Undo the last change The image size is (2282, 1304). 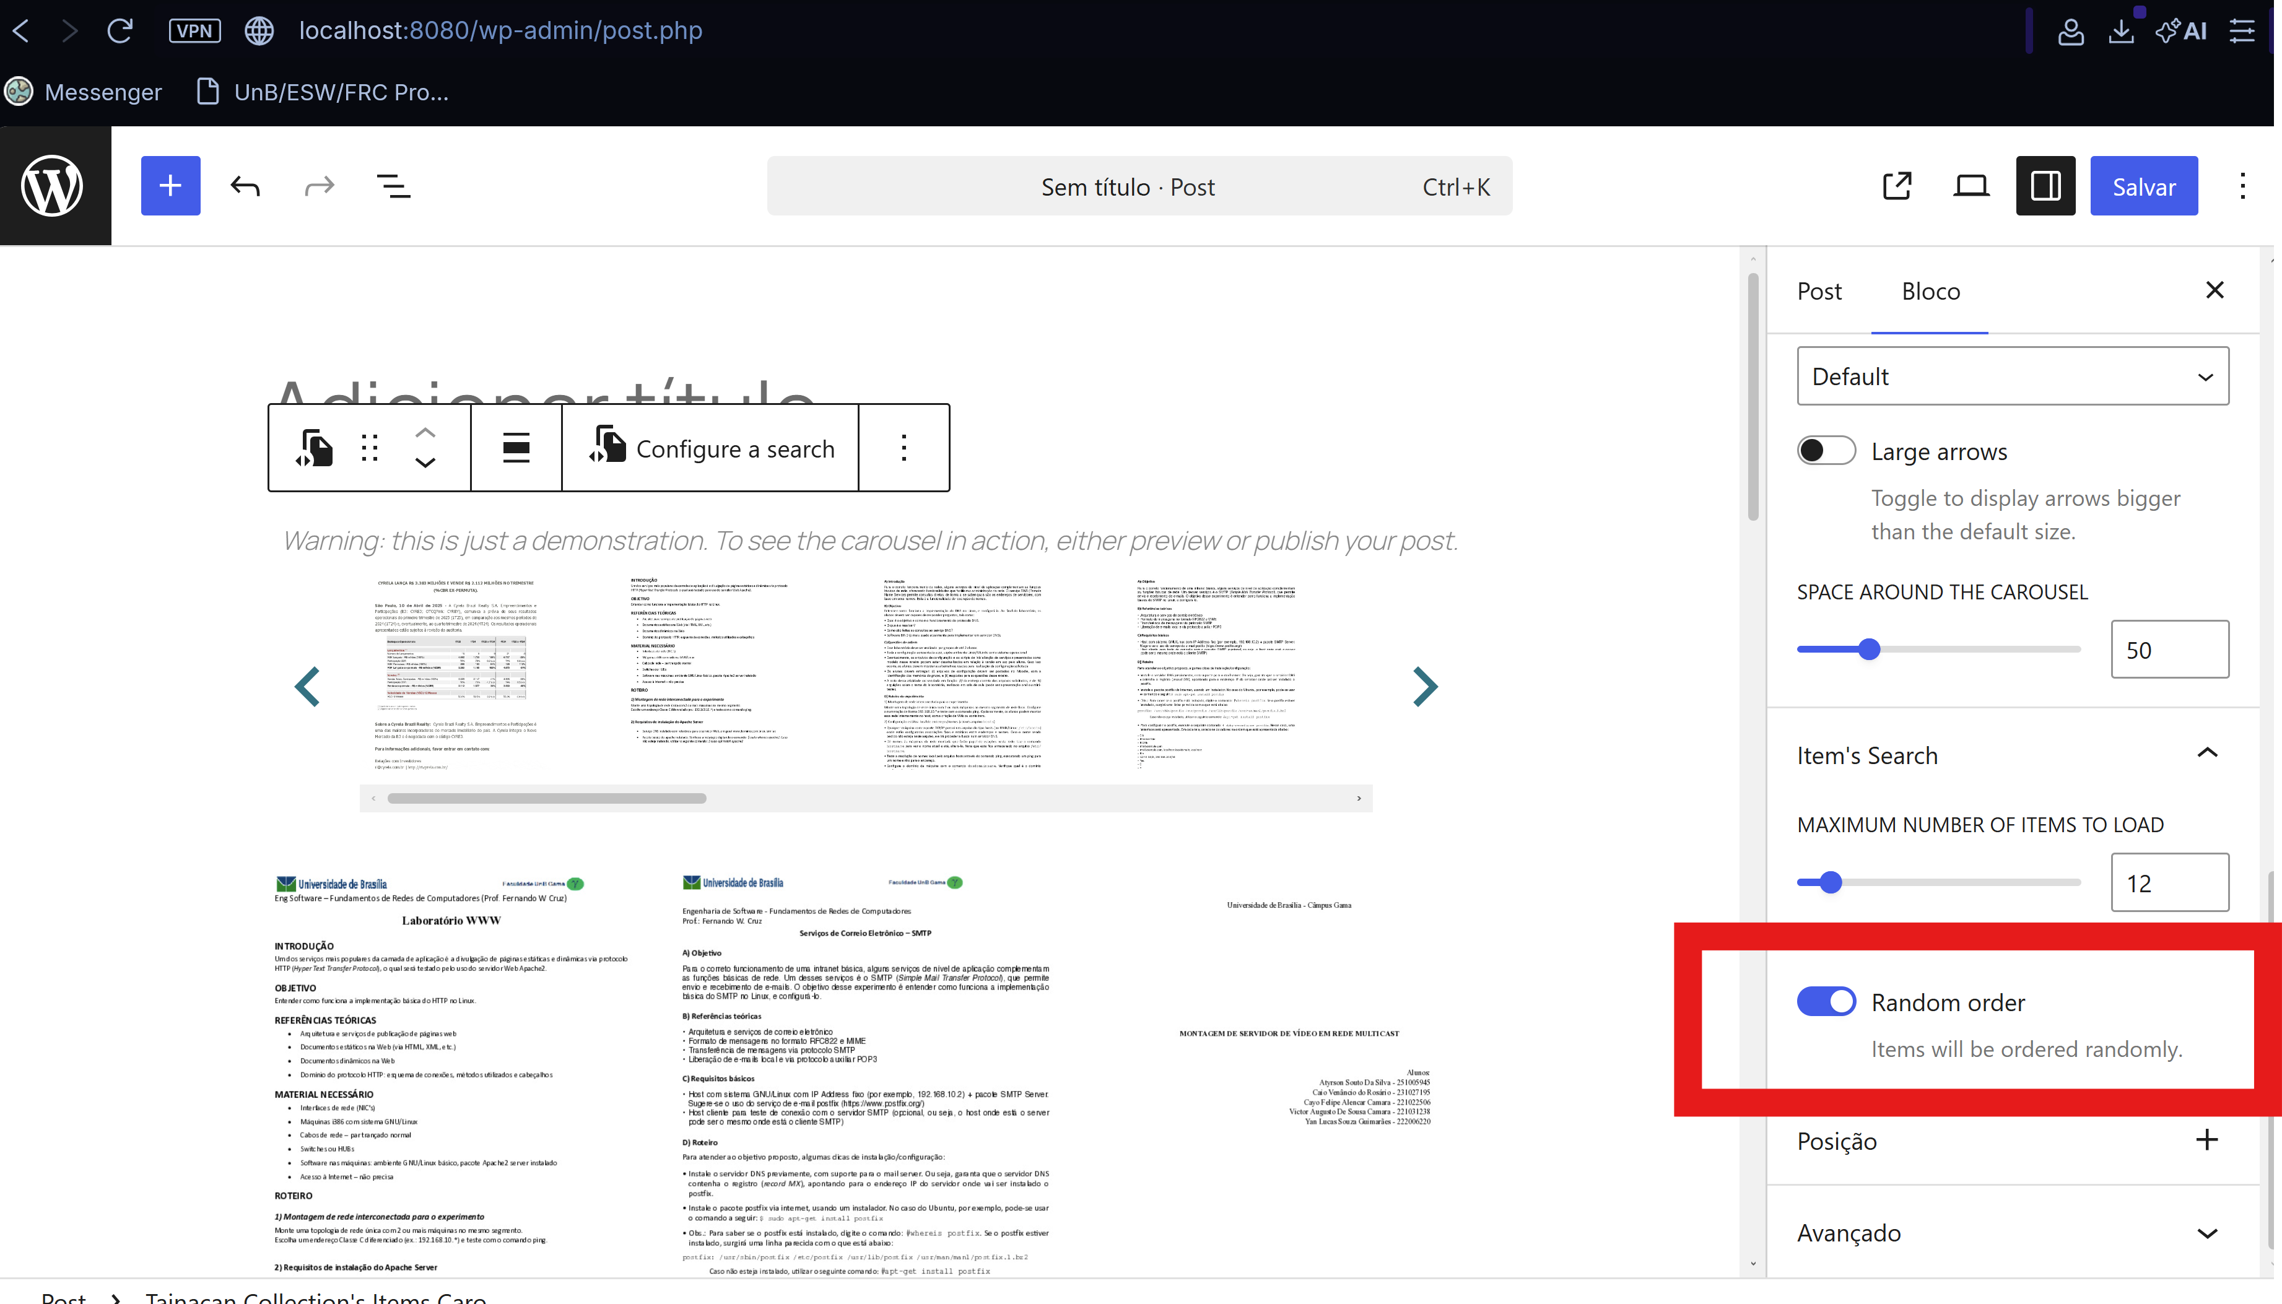click(245, 185)
